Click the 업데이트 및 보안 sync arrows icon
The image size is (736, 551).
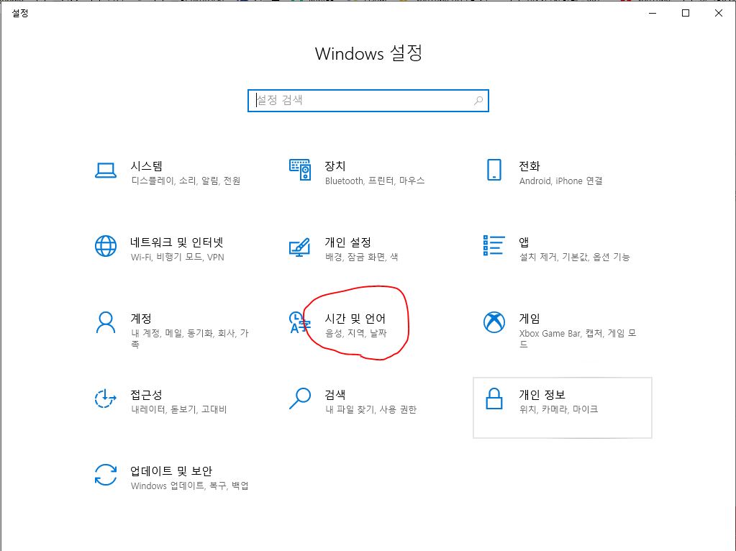click(x=106, y=475)
